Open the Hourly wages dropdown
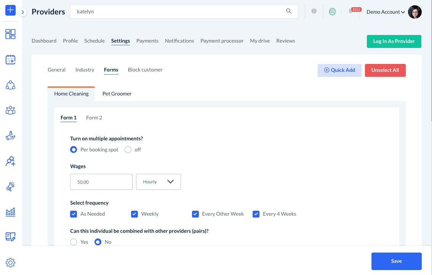This screenshot has width=432, height=275. [x=158, y=182]
